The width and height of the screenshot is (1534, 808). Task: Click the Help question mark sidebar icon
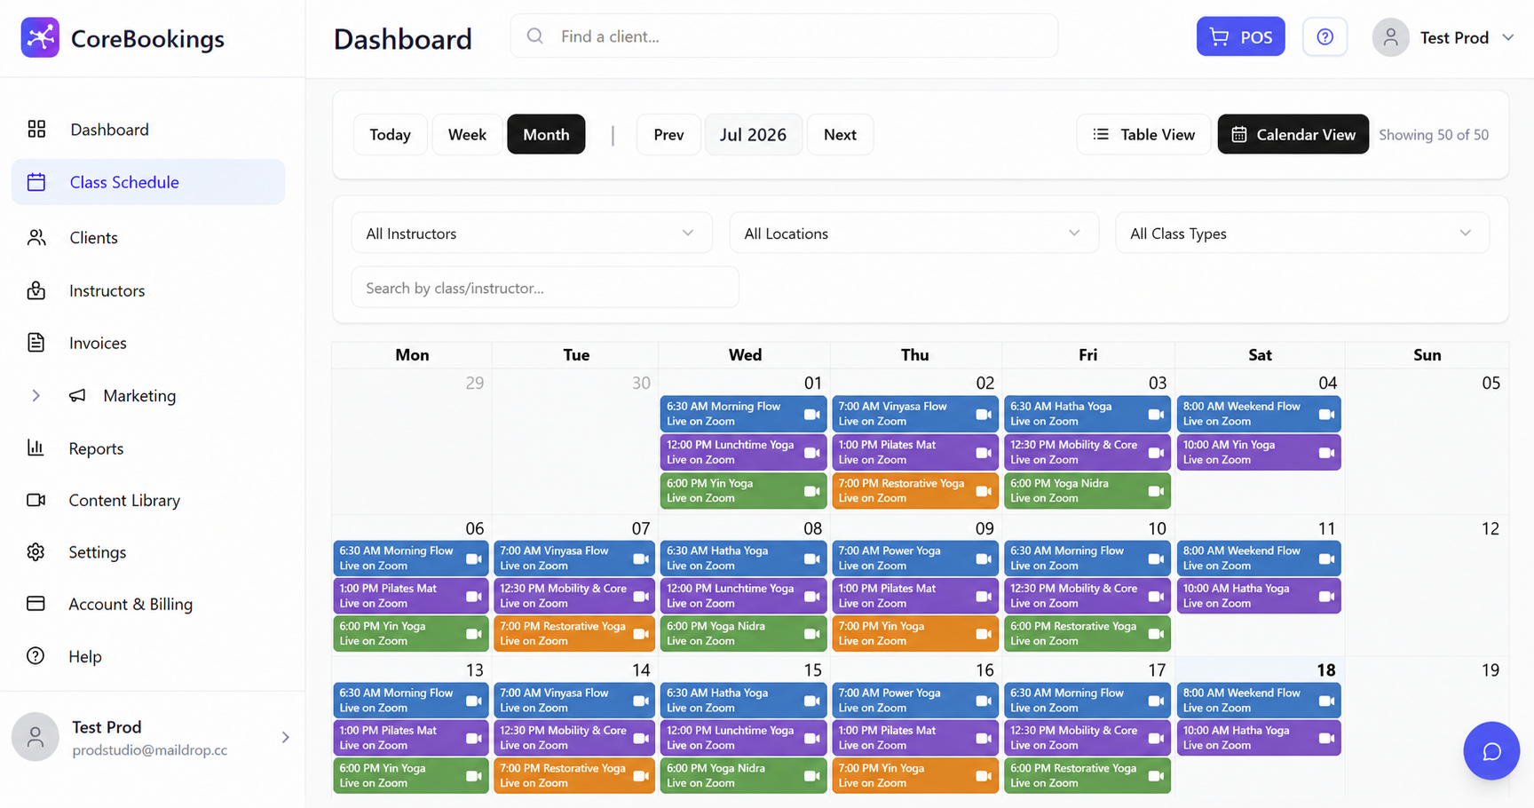point(36,656)
